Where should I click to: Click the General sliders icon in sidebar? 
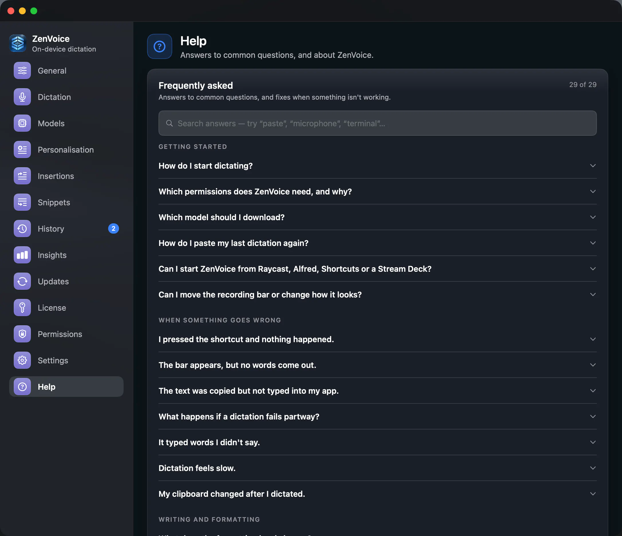22,71
